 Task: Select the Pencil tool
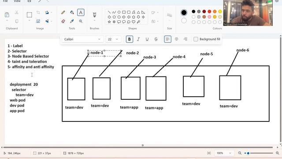pos(63,12)
